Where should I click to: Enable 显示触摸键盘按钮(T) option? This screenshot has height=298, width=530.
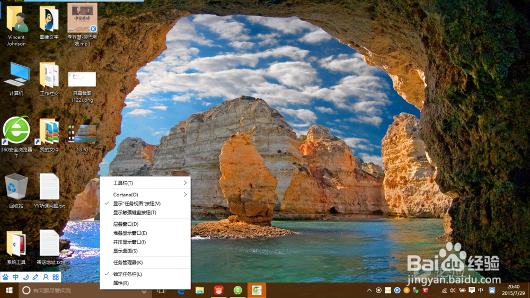pyautogui.click(x=145, y=213)
